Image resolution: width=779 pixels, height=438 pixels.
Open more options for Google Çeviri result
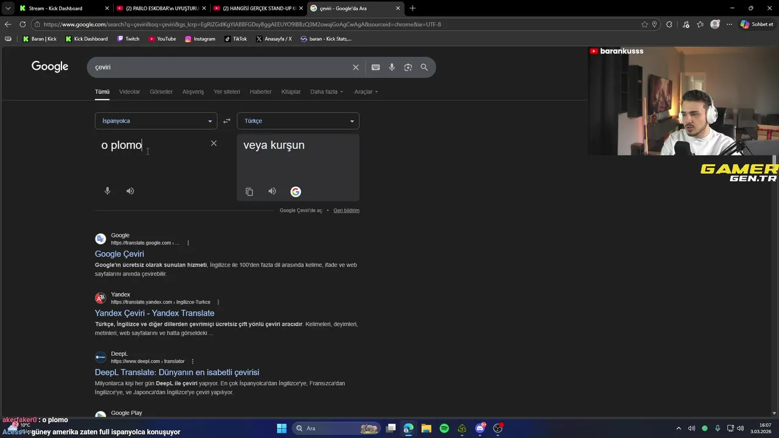[x=188, y=243]
